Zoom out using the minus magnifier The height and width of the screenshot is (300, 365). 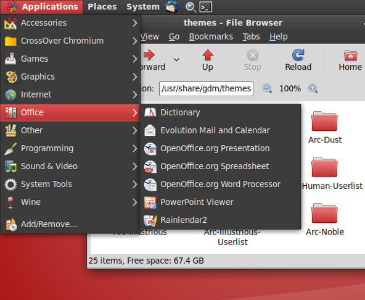pos(267,88)
